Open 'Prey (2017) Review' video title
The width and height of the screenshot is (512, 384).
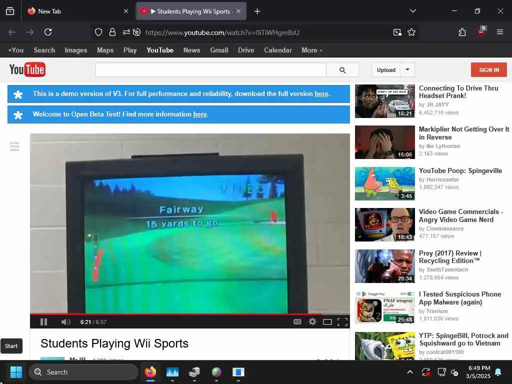(x=450, y=257)
